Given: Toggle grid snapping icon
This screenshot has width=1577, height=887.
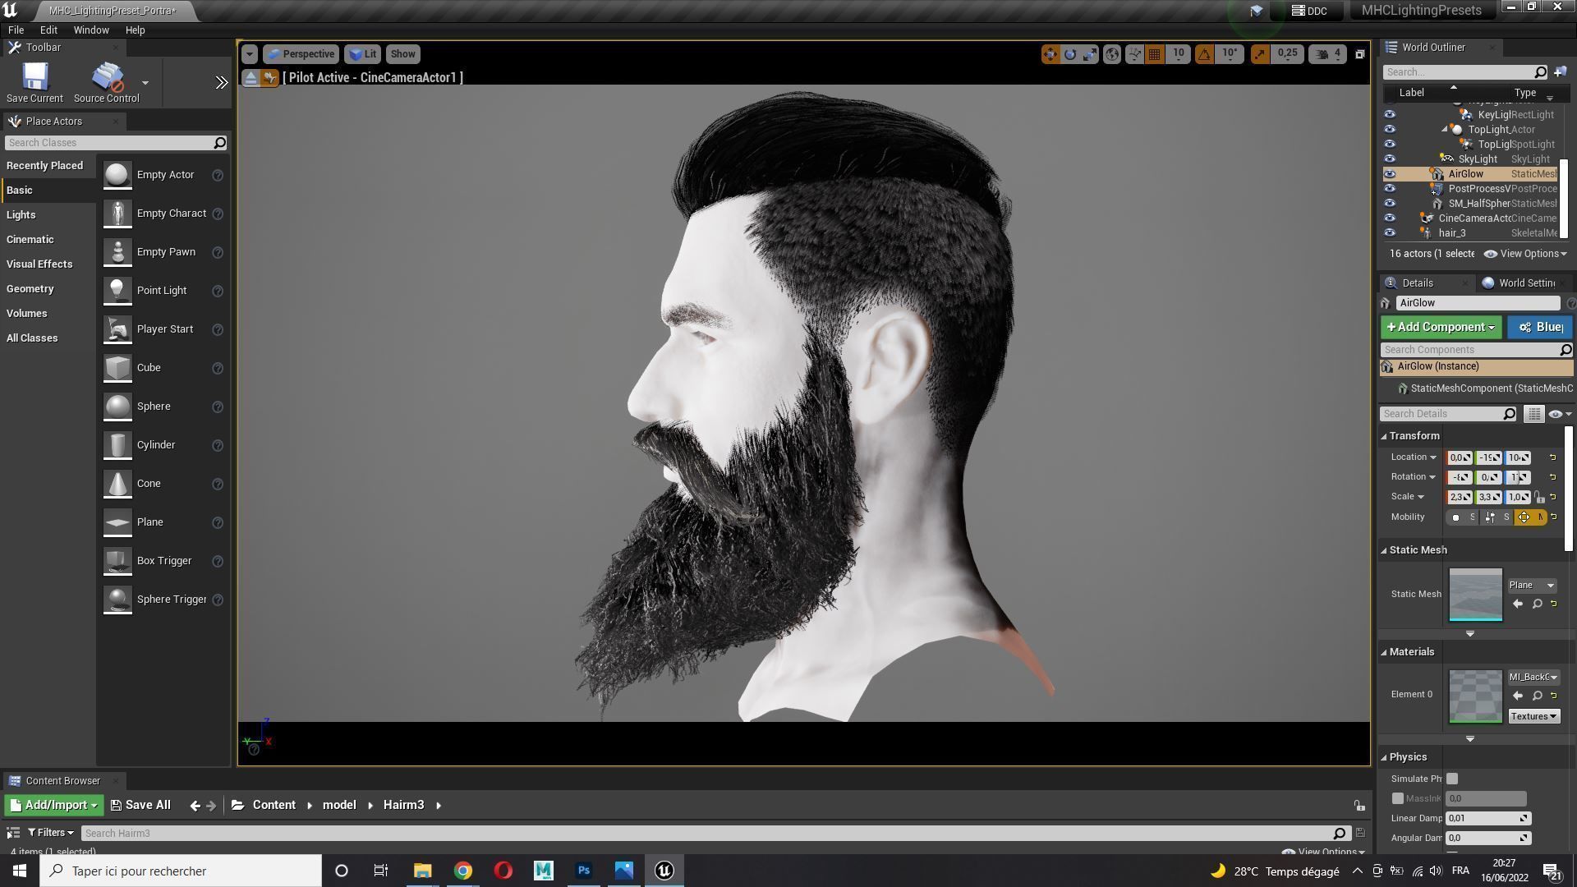Looking at the screenshot, I should point(1154,54).
